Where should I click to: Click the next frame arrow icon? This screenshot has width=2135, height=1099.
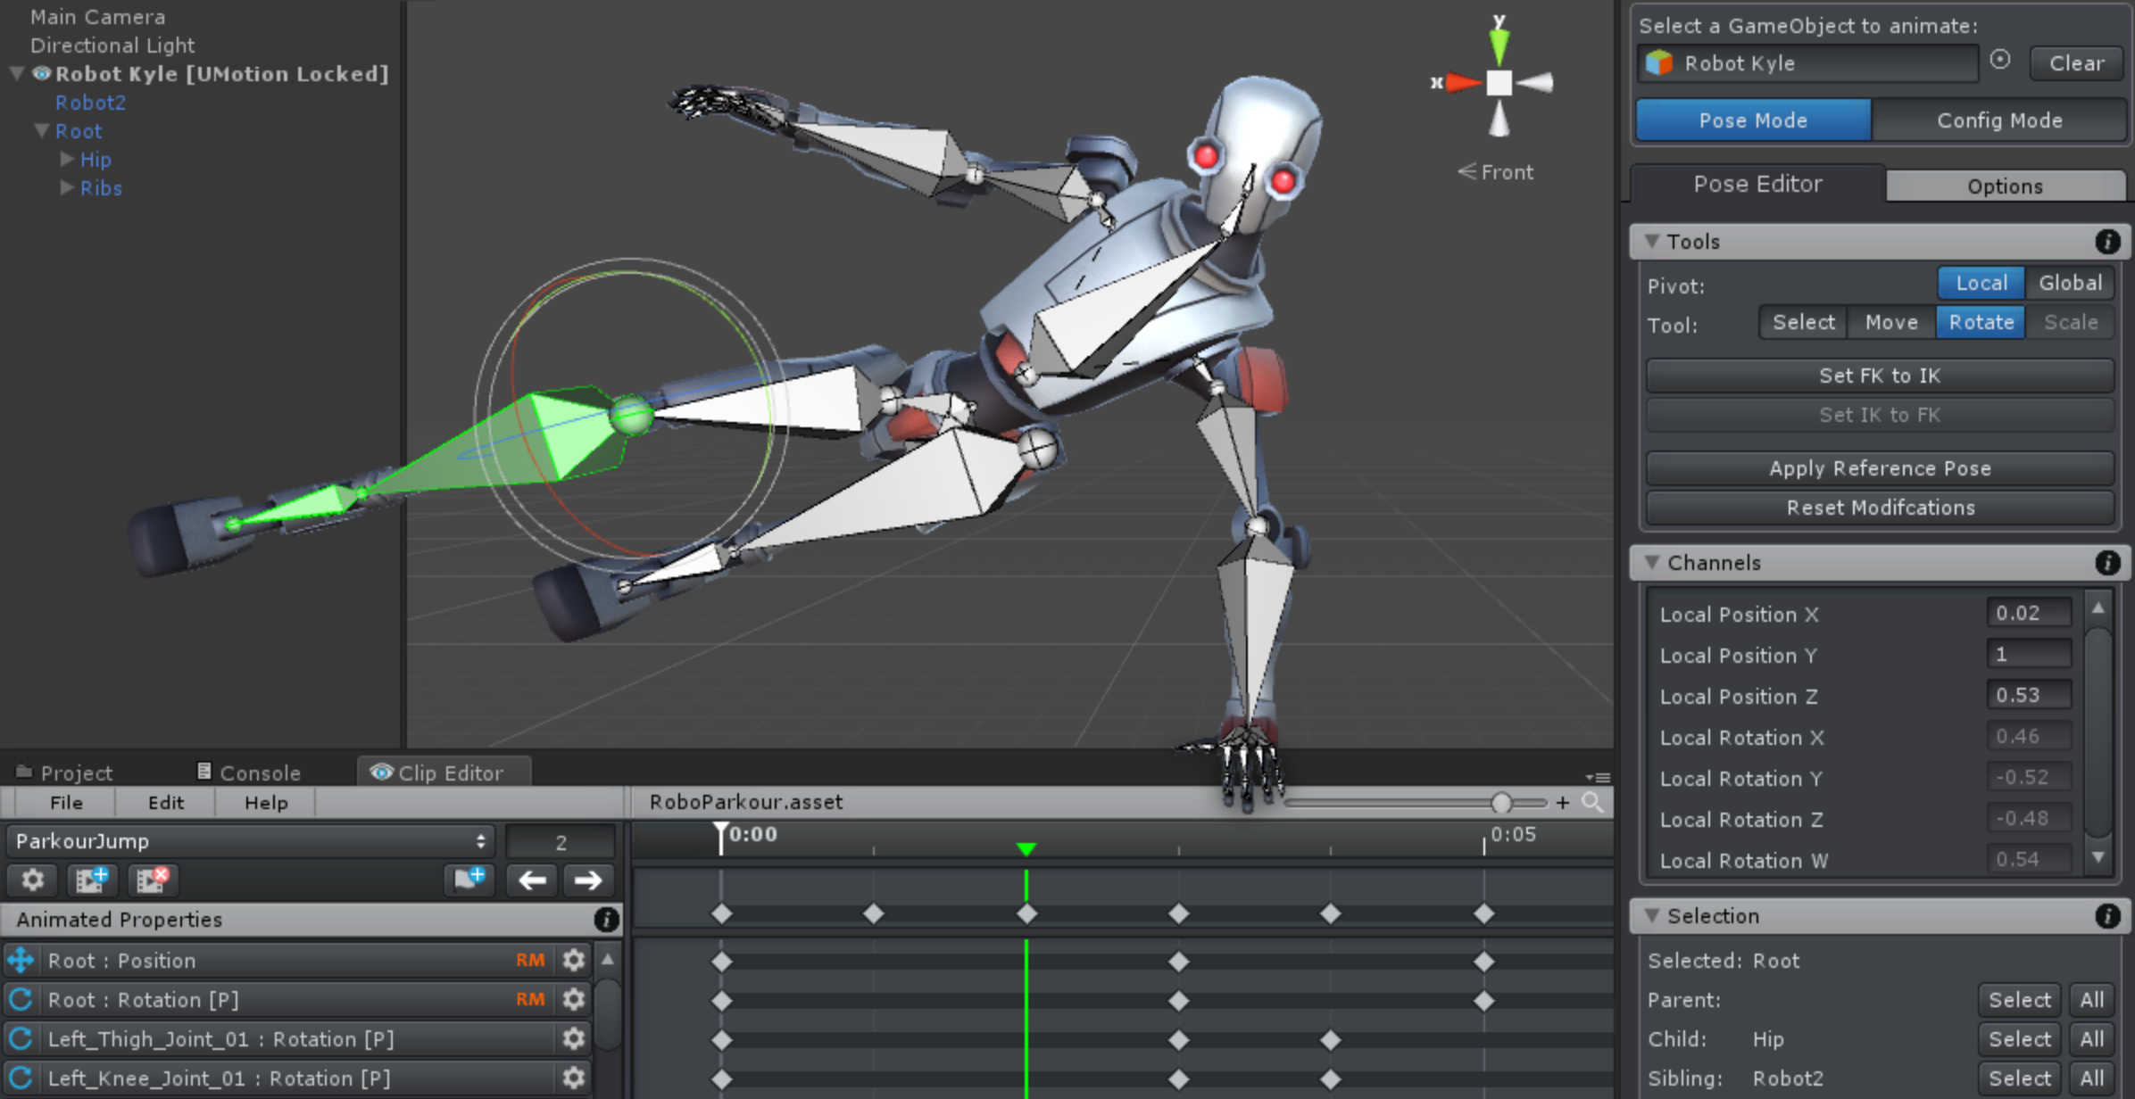[x=588, y=881]
